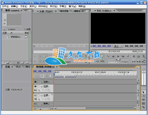Click Set Display Style icon on Video 1

click(x=35, y=90)
